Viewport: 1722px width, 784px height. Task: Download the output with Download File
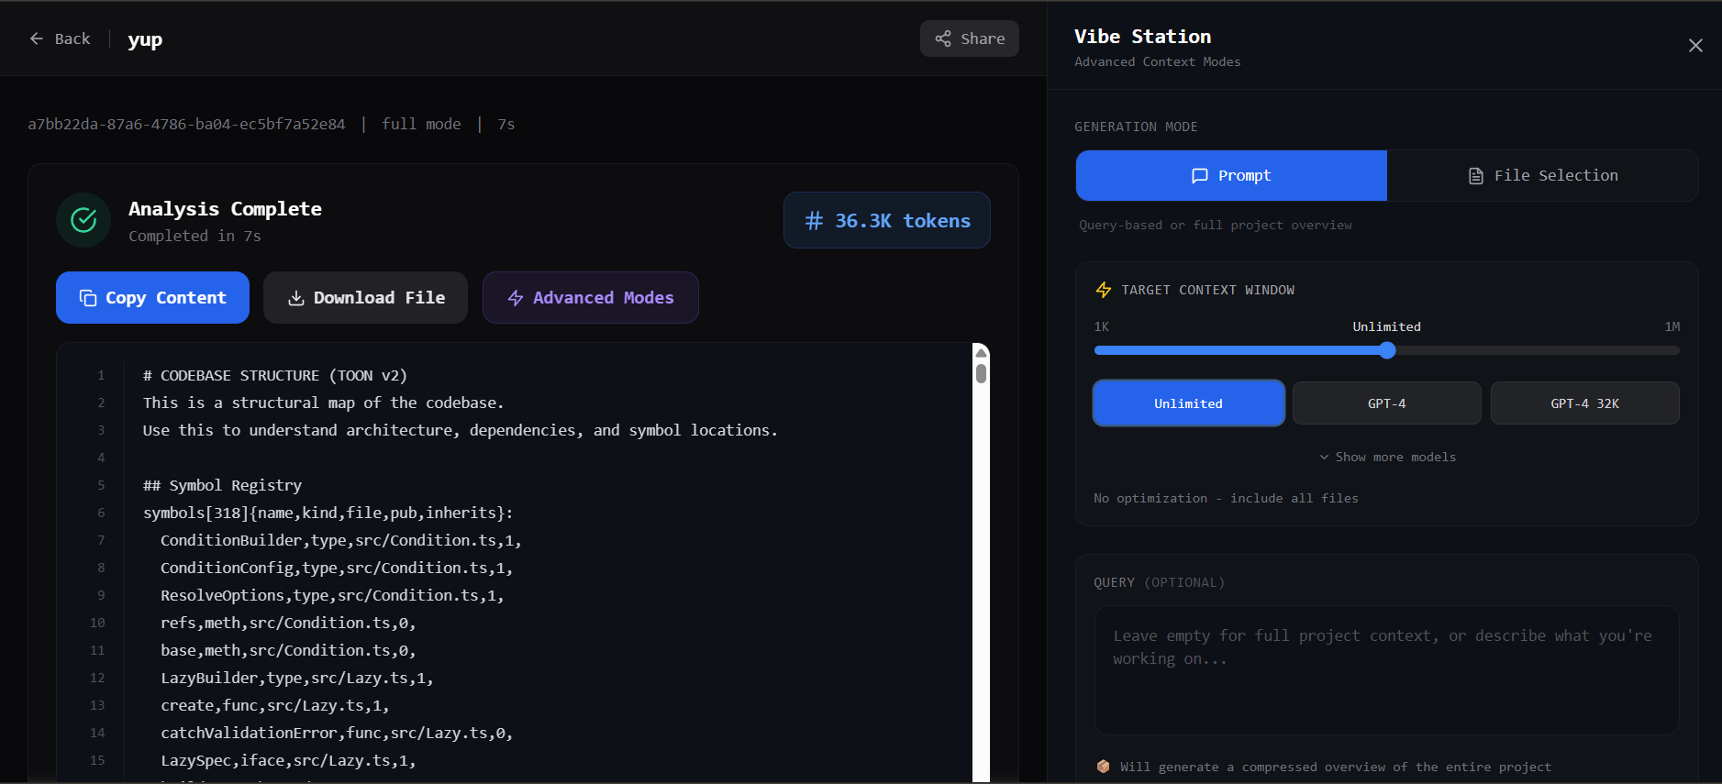(365, 298)
